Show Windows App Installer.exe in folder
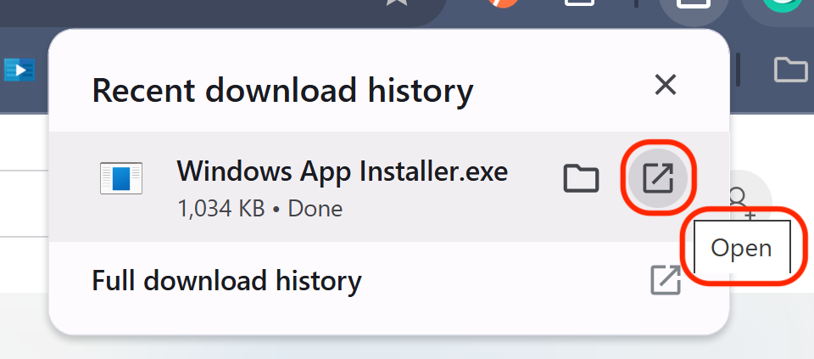 tap(581, 178)
